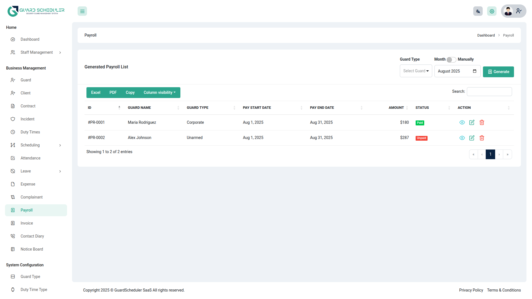The height and width of the screenshot is (299, 532).
Task: Open the Contact Diary phone icon
Action: tap(13, 236)
